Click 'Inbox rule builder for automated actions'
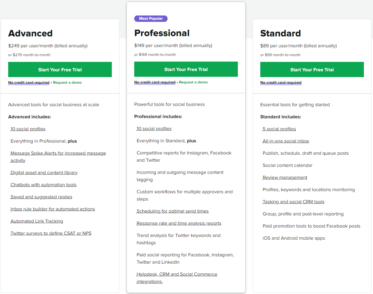 point(53,209)
